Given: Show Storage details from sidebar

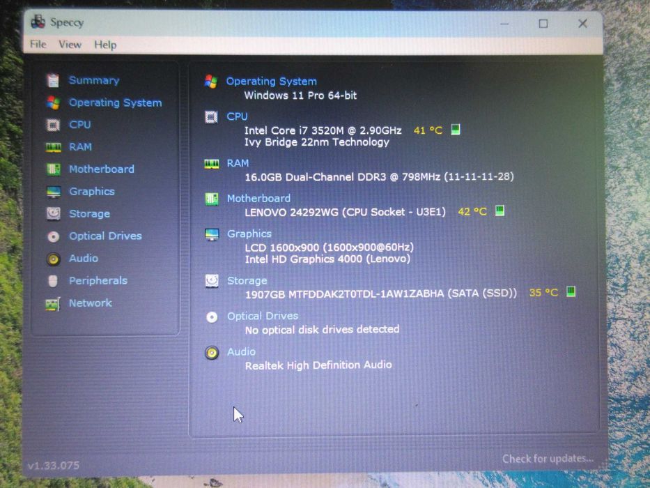Looking at the screenshot, I should [90, 214].
